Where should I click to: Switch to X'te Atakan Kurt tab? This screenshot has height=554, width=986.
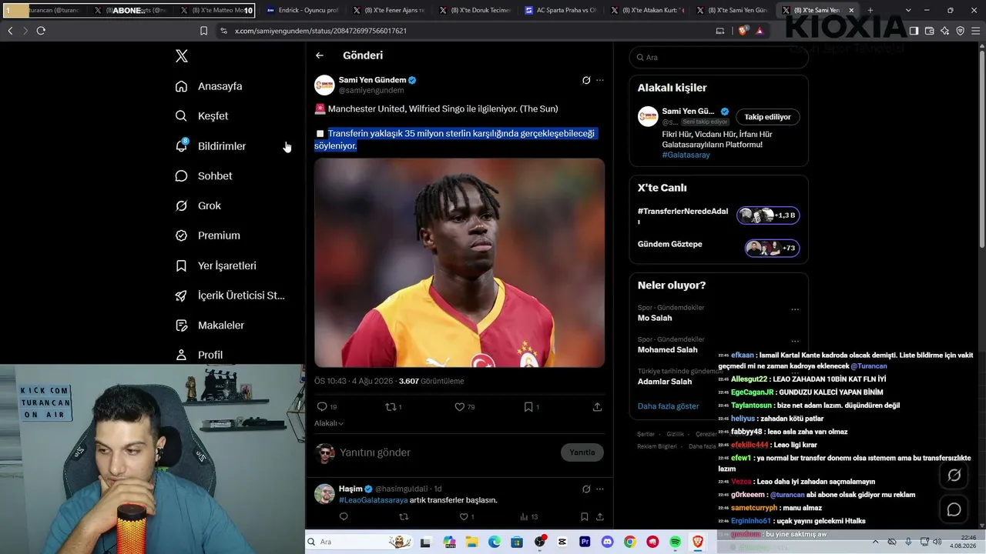point(646,11)
